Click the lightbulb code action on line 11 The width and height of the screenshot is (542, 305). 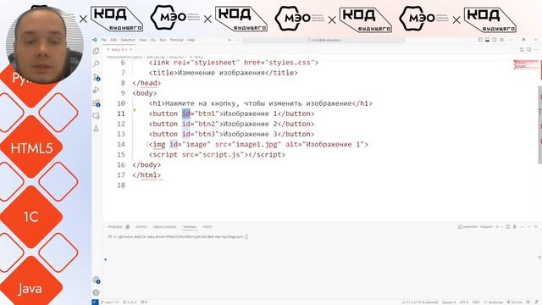click(x=135, y=111)
